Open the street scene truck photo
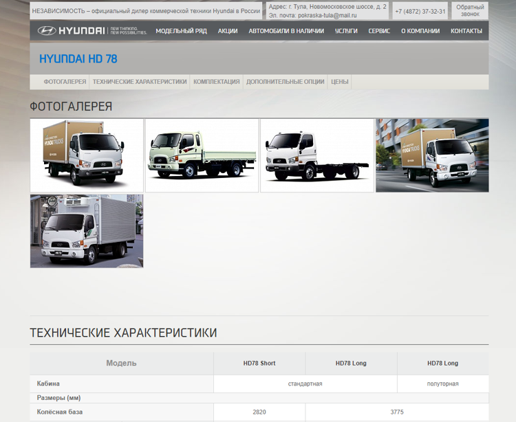516x422 pixels. click(x=432, y=155)
